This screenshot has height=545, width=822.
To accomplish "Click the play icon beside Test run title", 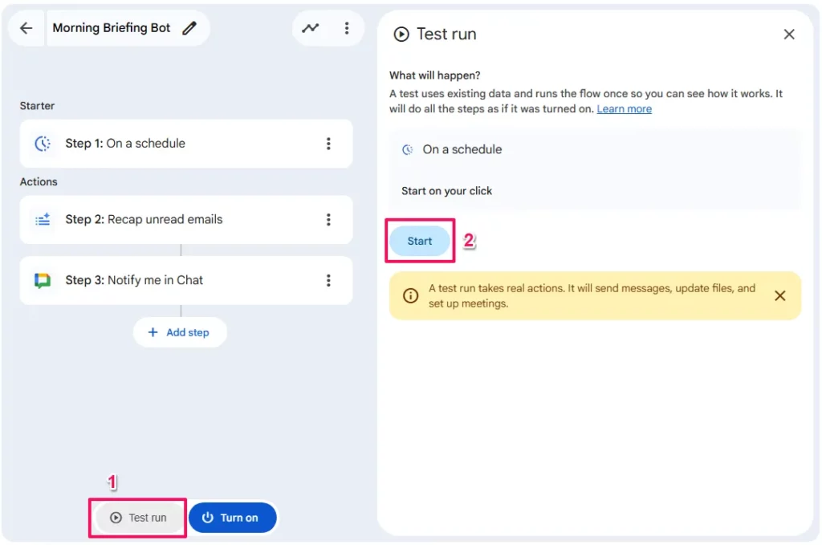I will pos(400,34).
